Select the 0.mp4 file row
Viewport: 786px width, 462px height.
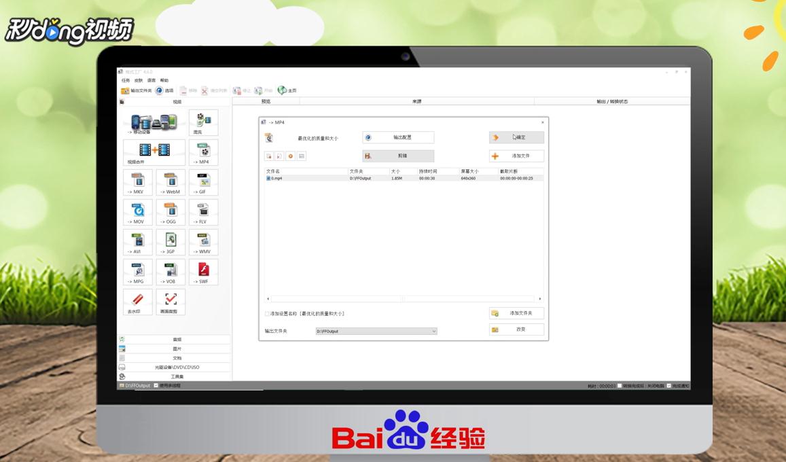404,179
